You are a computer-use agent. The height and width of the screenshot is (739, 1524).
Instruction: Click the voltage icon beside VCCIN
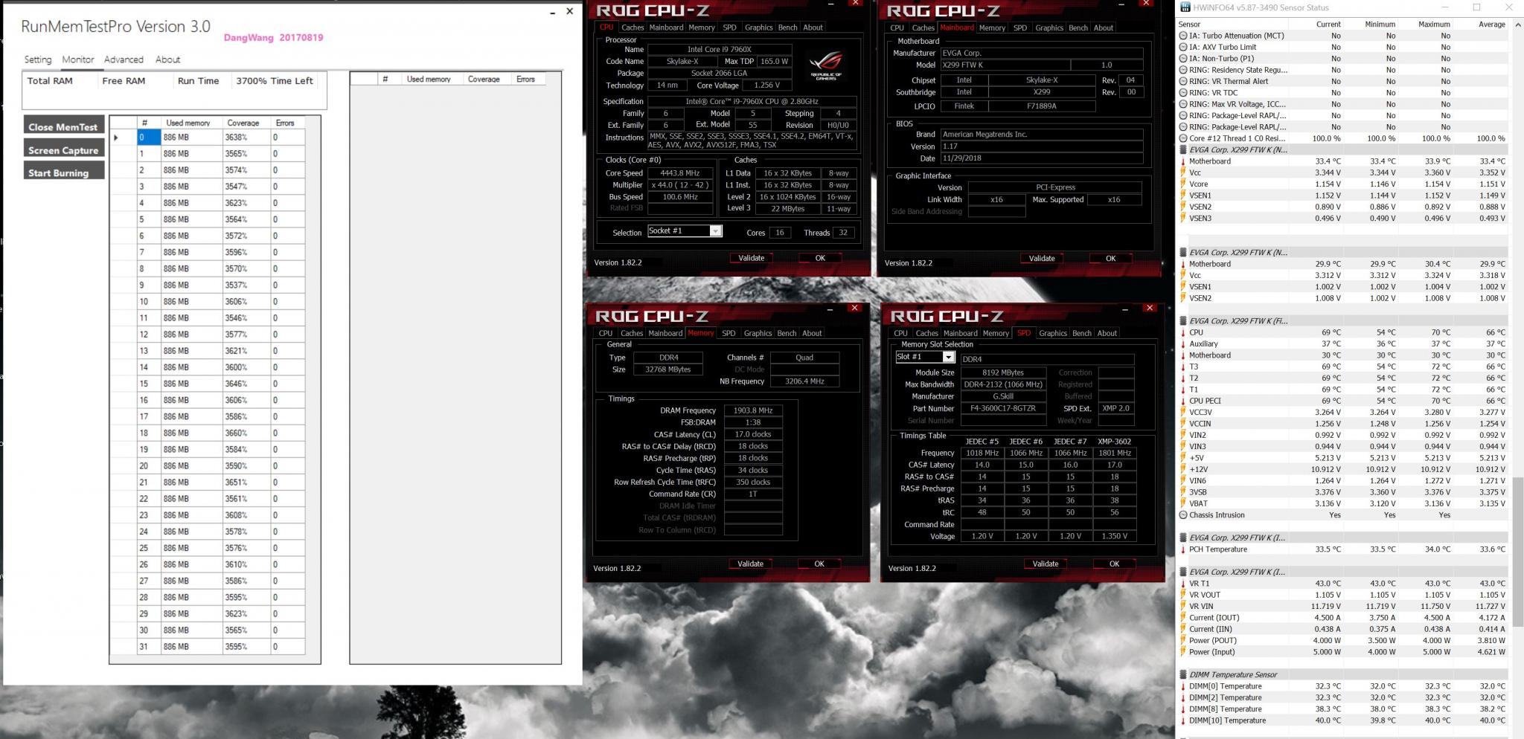(x=1183, y=424)
